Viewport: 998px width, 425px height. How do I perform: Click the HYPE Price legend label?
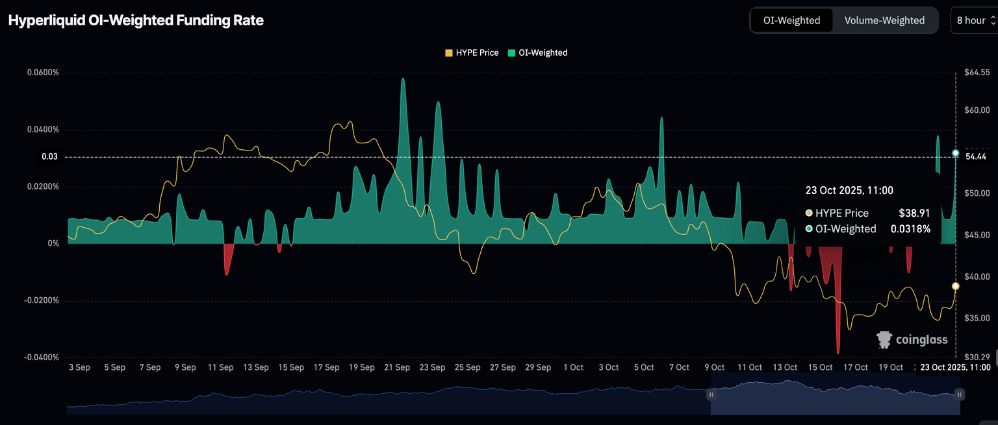tap(477, 53)
